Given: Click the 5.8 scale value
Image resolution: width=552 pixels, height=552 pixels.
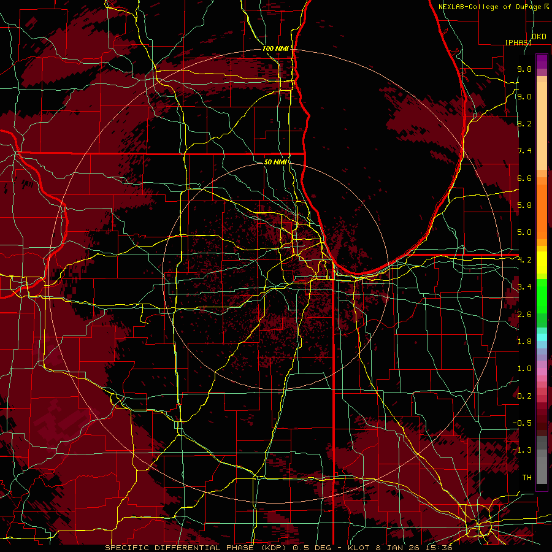Looking at the screenshot, I should 524,205.
